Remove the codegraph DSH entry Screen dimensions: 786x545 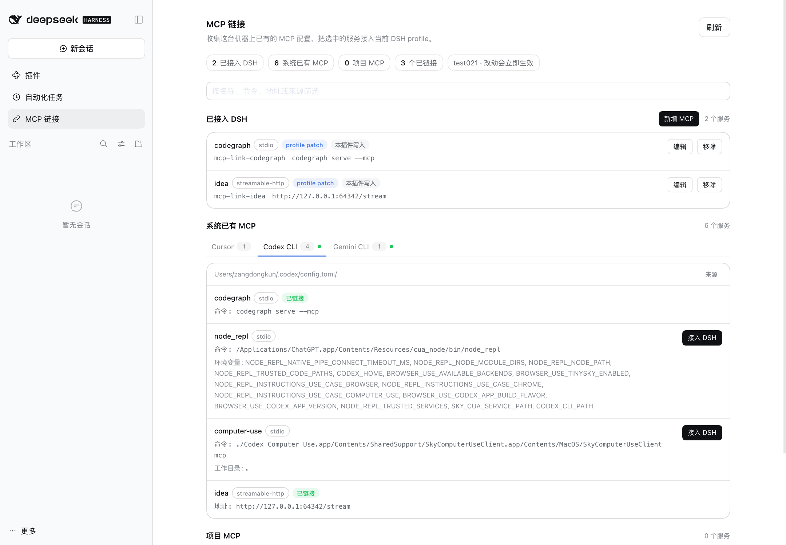coord(709,147)
